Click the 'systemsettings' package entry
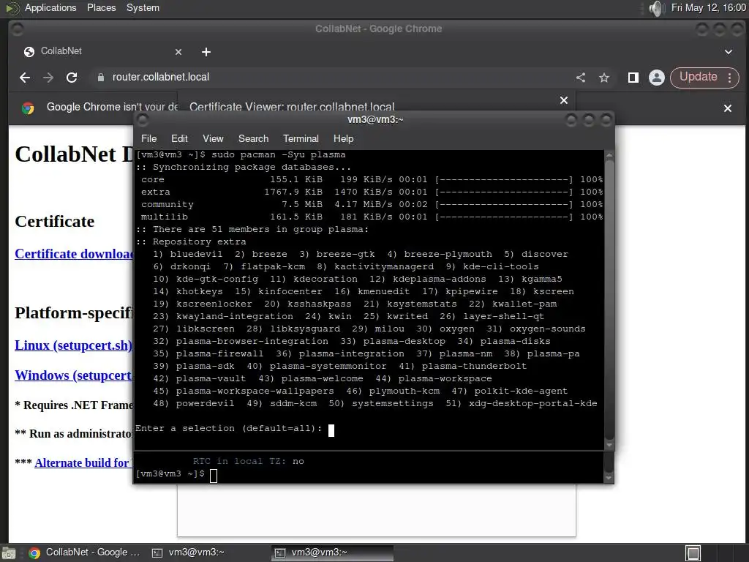Viewport: 749px width, 562px height. coord(393,403)
